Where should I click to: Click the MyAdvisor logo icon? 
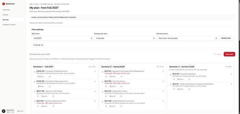(x=4, y=4)
